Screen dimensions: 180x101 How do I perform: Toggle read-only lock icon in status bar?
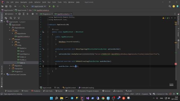point(150,94)
